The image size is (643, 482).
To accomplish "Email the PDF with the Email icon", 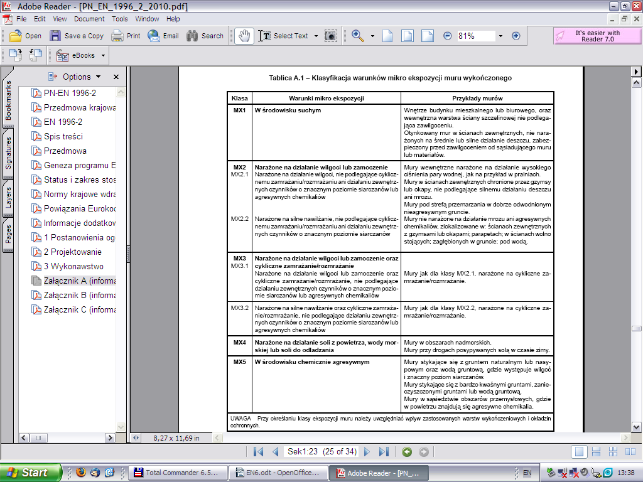I will (163, 36).
